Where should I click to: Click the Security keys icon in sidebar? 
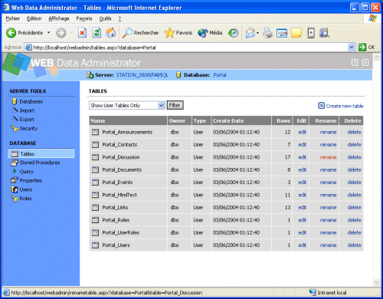(15, 128)
